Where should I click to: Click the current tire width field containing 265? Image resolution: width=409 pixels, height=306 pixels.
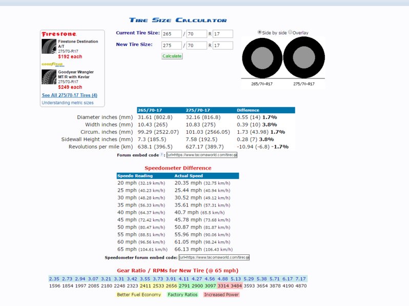pyautogui.click(x=172, y=34)
